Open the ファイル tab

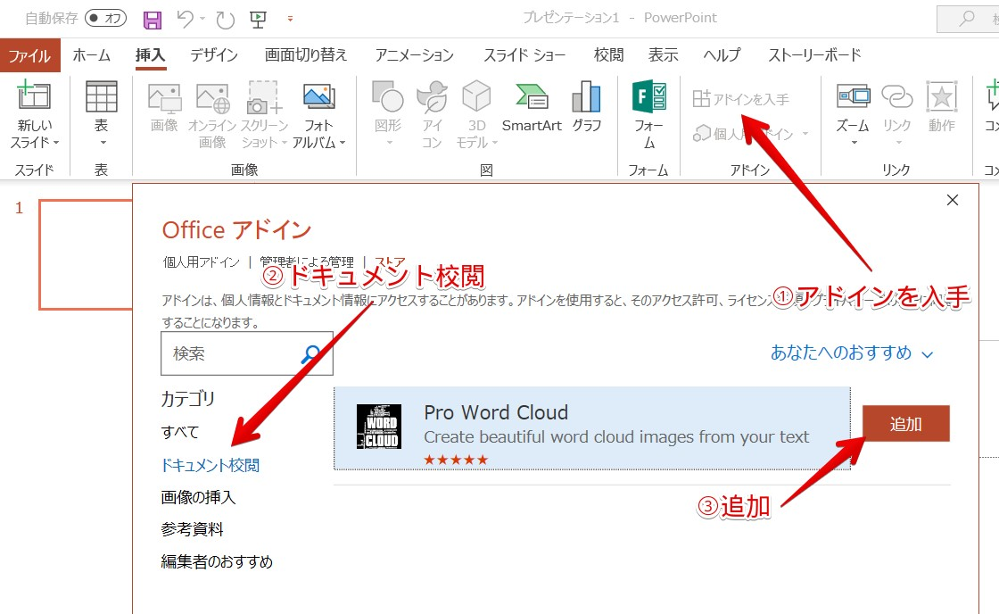pyautogui.click(x=29, y=55)
